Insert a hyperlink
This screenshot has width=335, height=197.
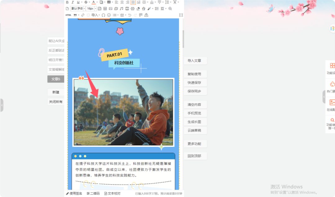click(83, 15)
